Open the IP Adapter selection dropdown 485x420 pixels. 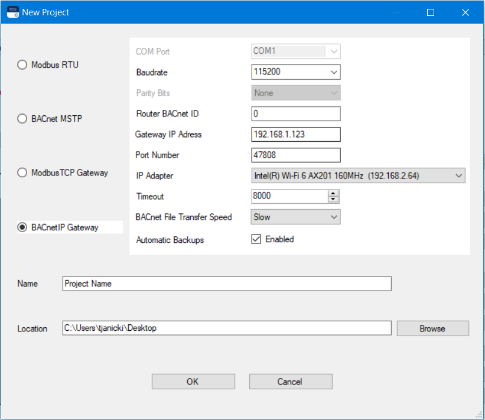(x=459, y=175)
